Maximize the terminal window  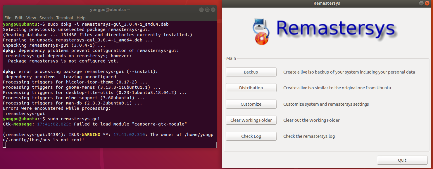coord(207,10)
